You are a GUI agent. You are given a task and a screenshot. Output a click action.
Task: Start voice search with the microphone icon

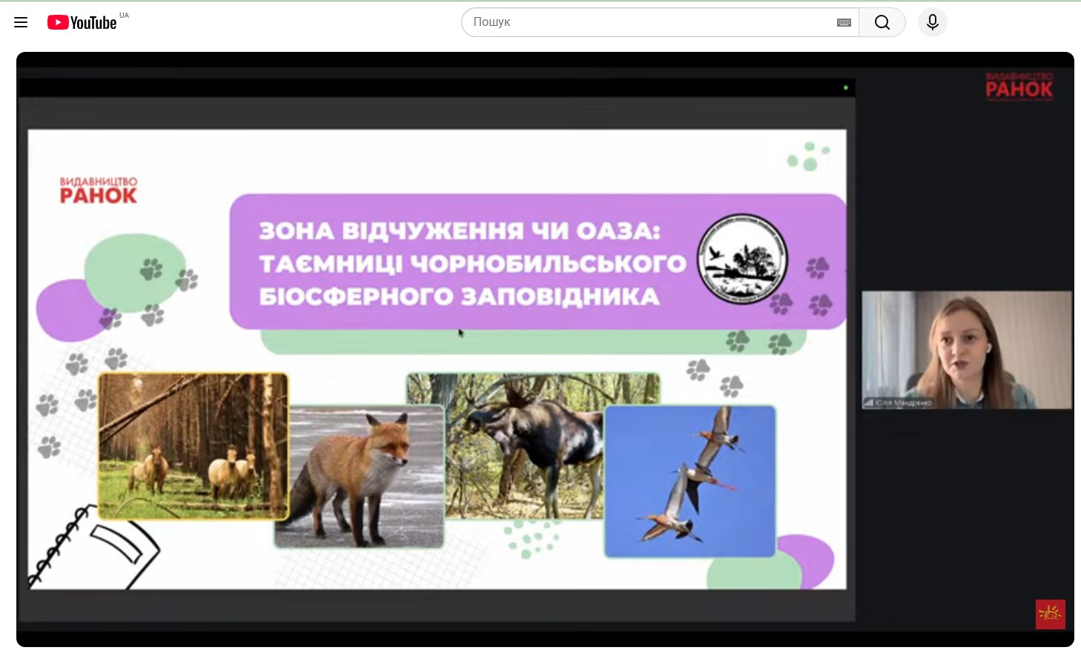932,22
